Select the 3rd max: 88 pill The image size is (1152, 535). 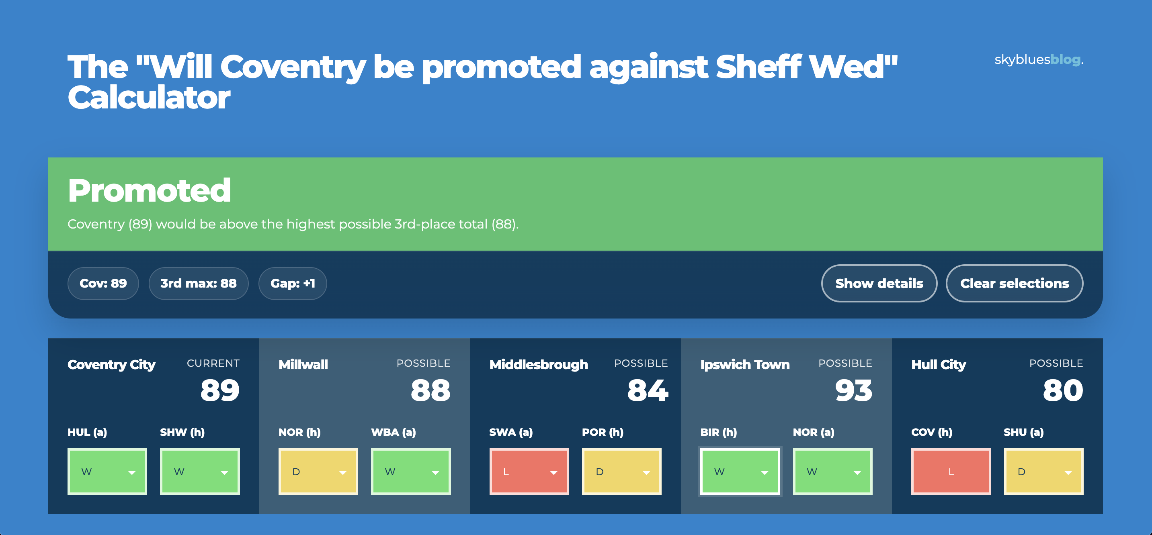(199, 284)
